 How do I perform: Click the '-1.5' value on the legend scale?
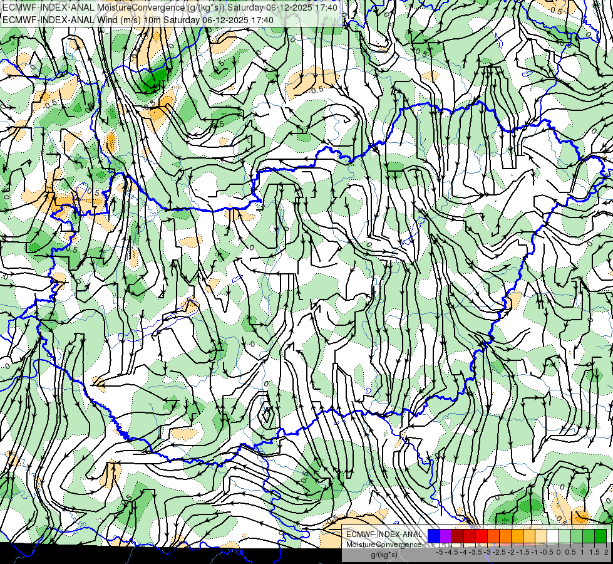[x=523, y=552]
